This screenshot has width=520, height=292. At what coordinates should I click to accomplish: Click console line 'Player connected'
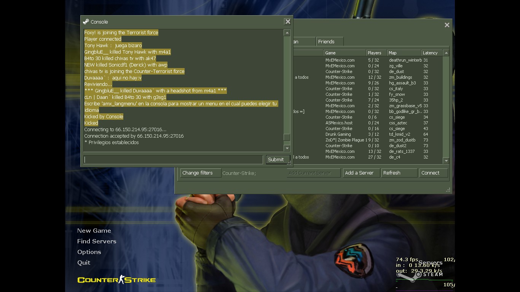(x=103, y=39)
